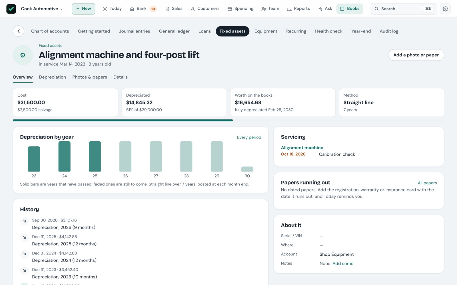The height and width of the screenshot is (285, 457).
Task: Open the Sales section
Action: pos(174,9)
